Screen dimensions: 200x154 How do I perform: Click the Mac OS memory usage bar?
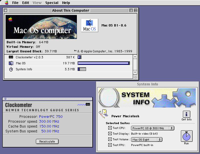click(x=104, y=63)
